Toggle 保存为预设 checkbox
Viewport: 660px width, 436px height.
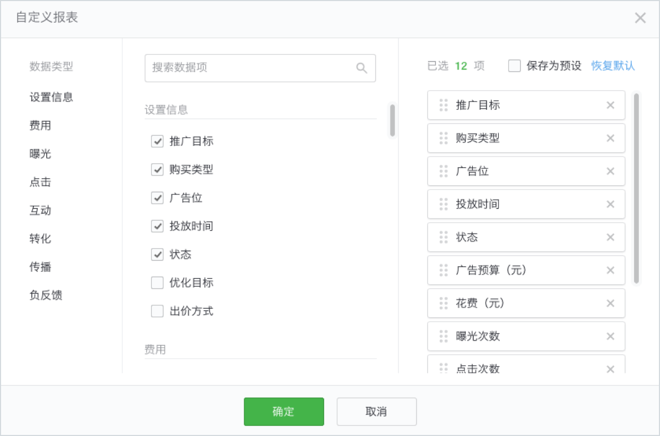[514, 66]
